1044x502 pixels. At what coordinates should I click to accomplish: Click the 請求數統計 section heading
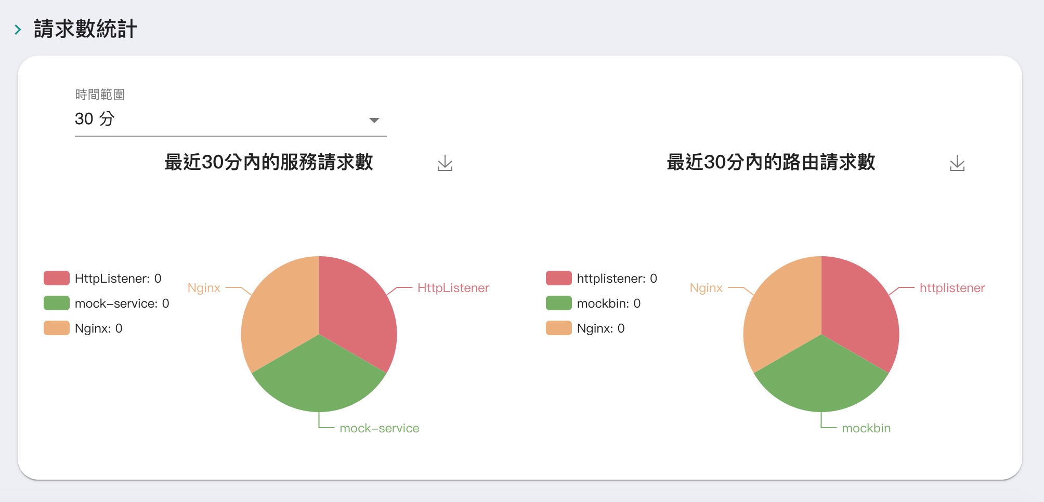pos(85,29)
